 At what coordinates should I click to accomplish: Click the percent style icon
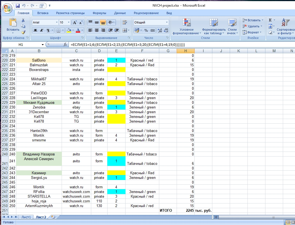point(146,30)
